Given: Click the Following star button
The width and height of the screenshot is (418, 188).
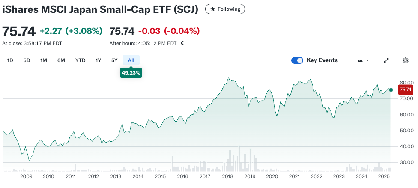Looking at the screenshot, I should coord(225,9).
